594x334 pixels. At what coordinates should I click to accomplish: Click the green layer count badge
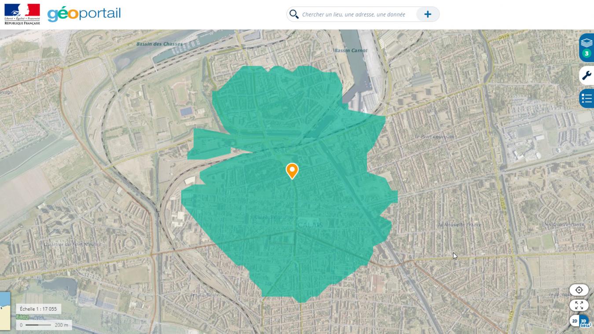pos(586,54)
